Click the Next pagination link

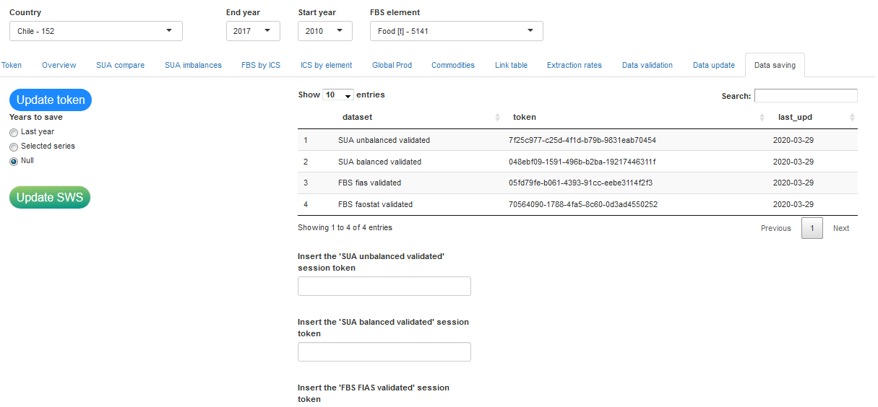[x=840, y=228]
